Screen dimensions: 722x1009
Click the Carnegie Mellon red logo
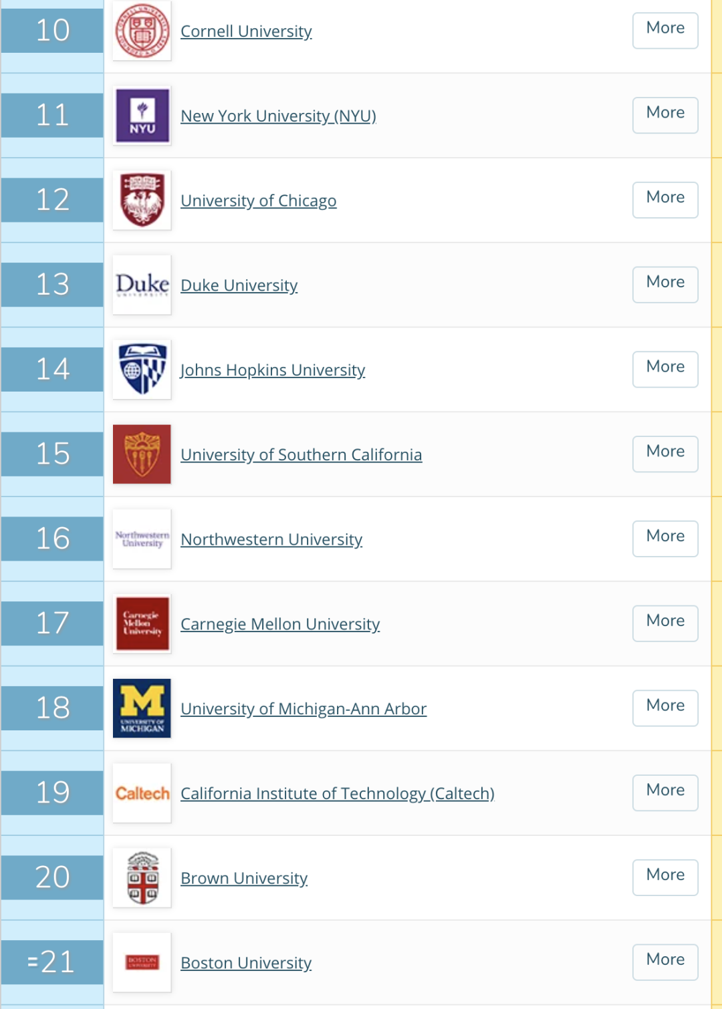point(142,623)
